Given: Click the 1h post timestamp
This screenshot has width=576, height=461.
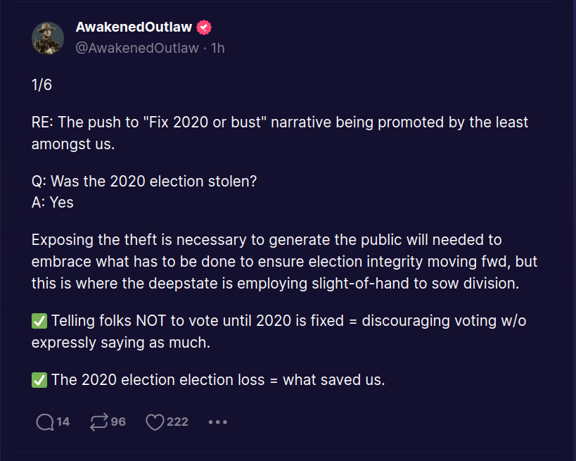Looking at the screenshot, I should click(x=217, y=48).
